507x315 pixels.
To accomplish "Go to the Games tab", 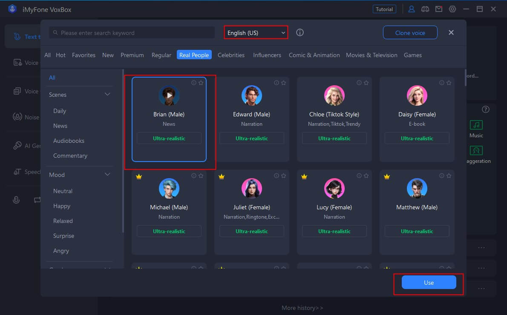I will (x=412, y=55).
